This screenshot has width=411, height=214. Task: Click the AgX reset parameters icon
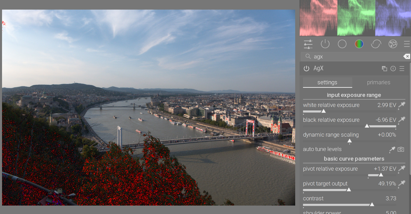point(393,69)
